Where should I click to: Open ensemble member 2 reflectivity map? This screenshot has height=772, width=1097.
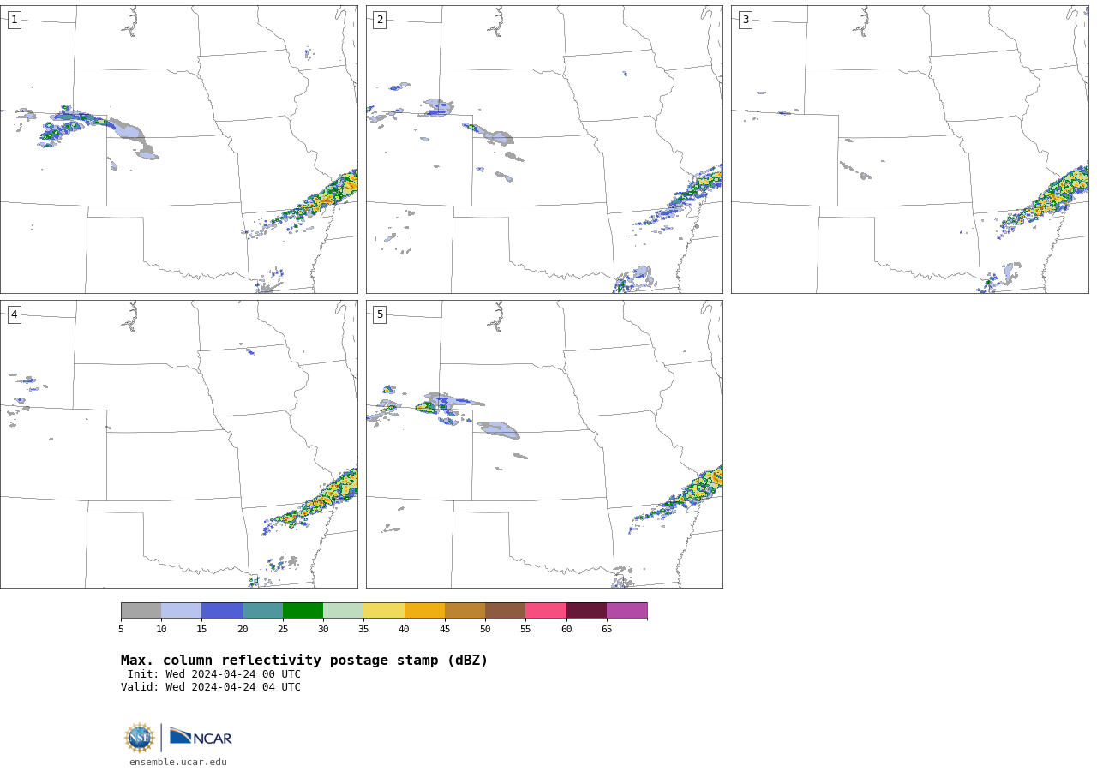[x=544, y=149]
